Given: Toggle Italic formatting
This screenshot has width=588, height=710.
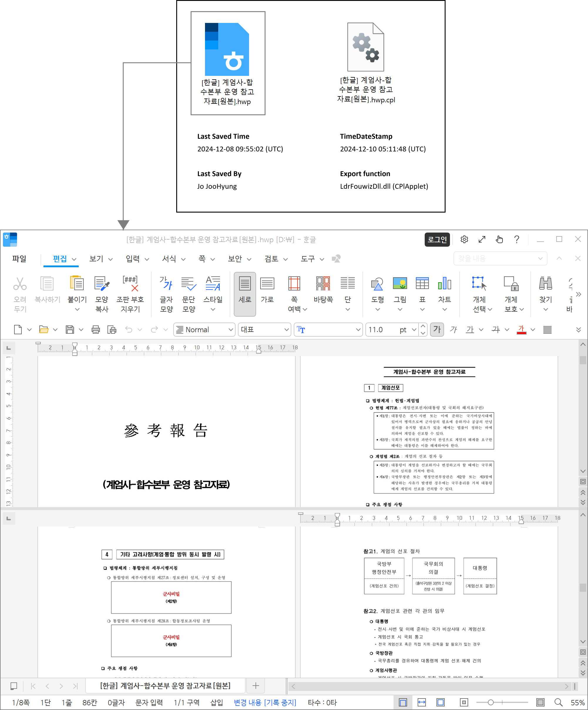Looking at the screenshot, I should (453, 329).
